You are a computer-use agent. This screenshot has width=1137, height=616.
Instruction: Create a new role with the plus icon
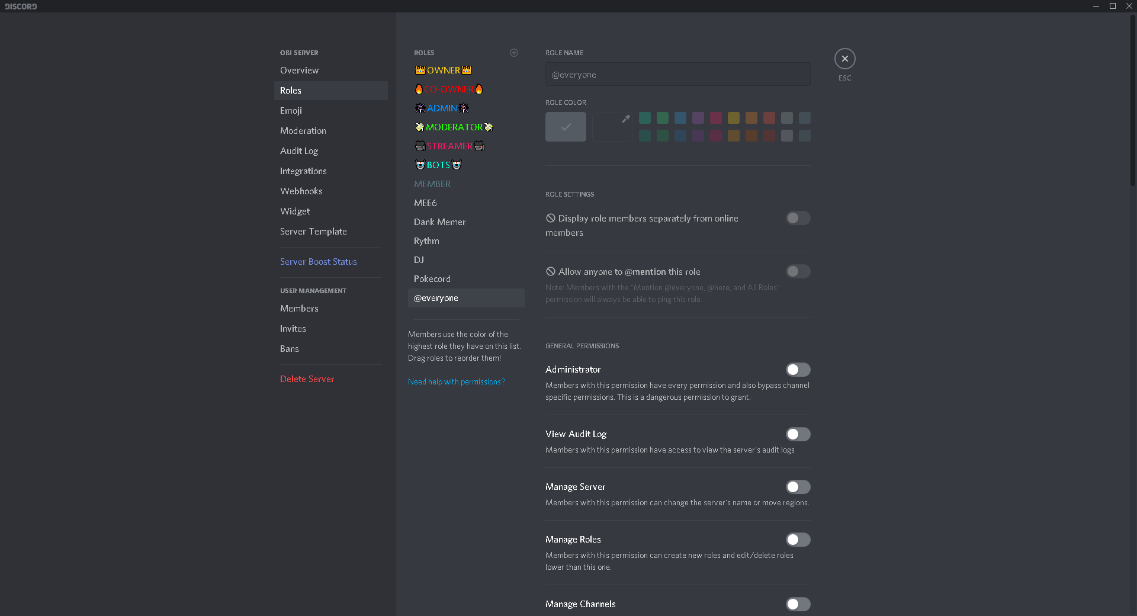click(513, 53)
